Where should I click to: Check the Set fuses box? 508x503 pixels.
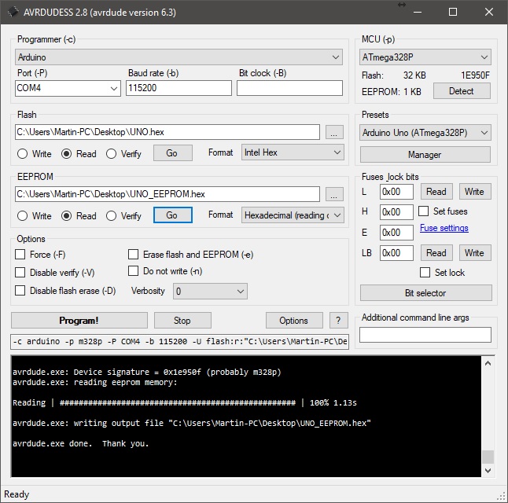tap(424, 211)
